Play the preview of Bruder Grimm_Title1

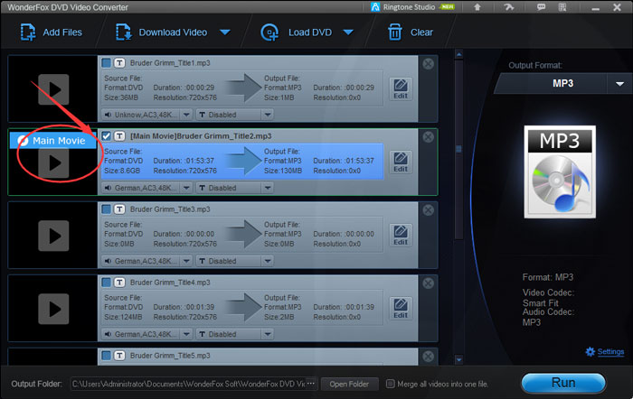coord(53,89)
